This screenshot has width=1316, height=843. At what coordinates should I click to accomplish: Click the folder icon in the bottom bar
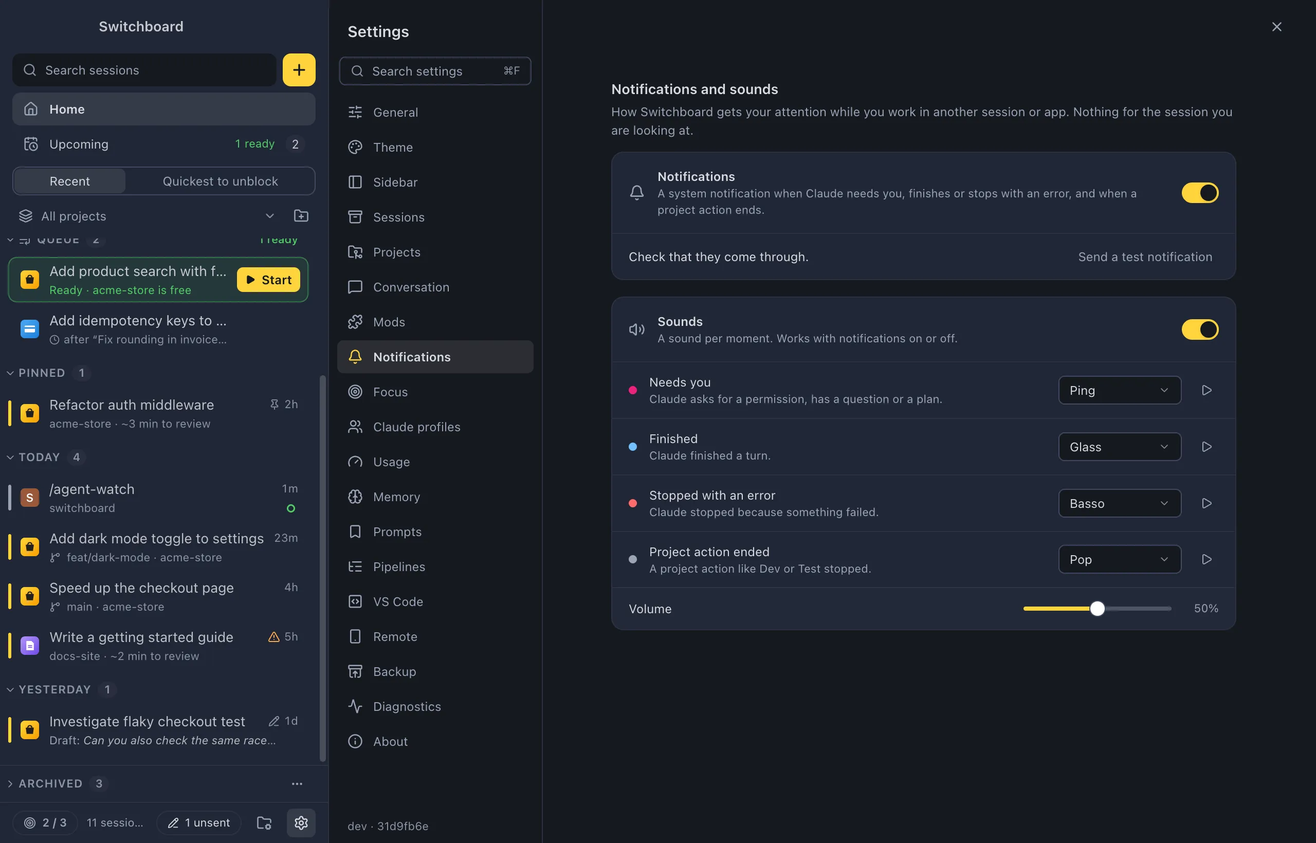264,822
